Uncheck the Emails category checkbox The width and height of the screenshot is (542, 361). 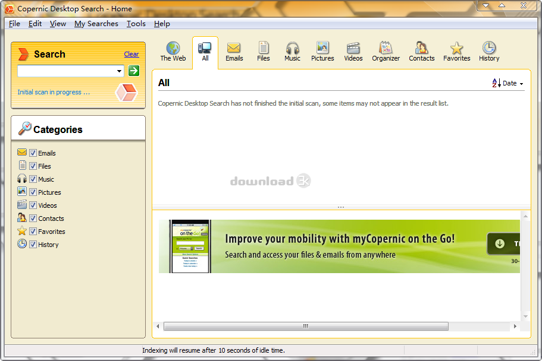[x=33, y=153]
